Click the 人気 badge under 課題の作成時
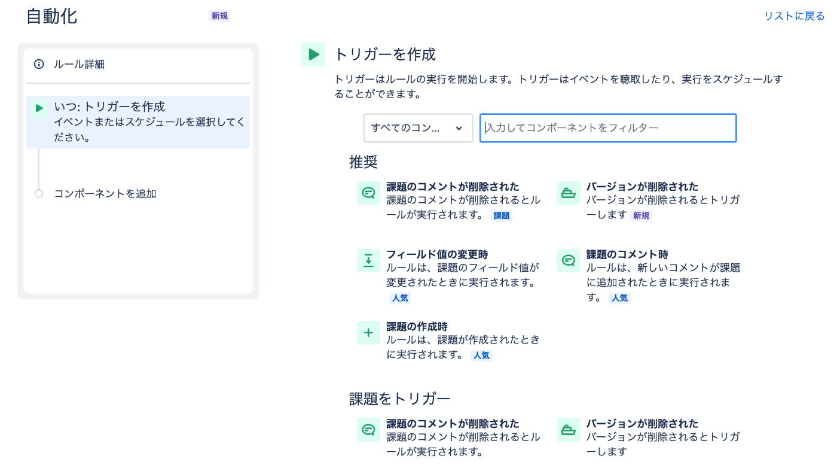 pos(481,355)
